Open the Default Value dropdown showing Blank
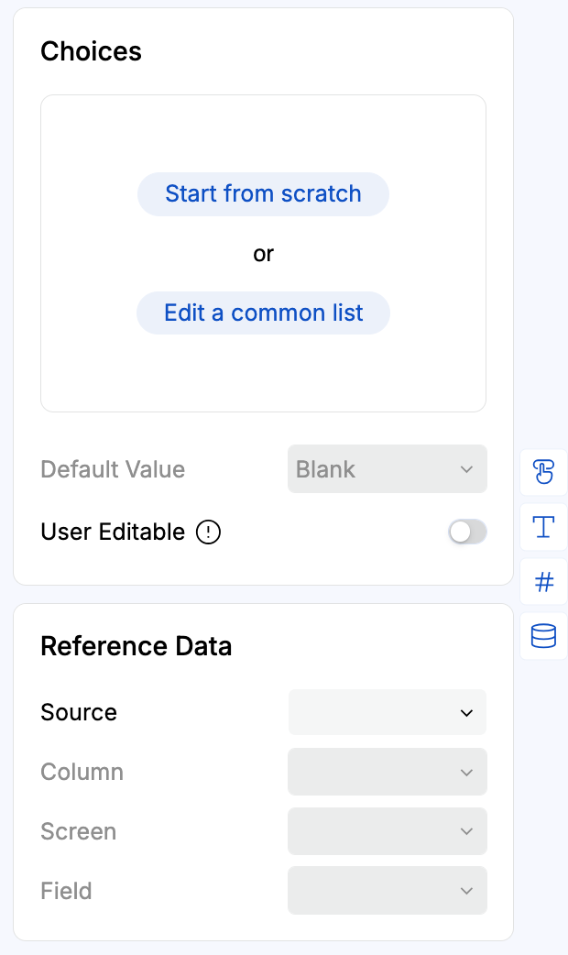Image resolution: width=568 pixels, height=955 pixels. [387, 469]
